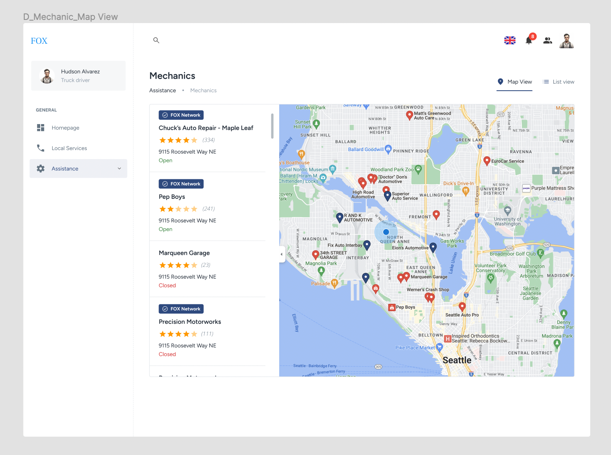Click the (111) review count
Screen dimensions: 611x455
pyautogui.click(x=207, y=334)
